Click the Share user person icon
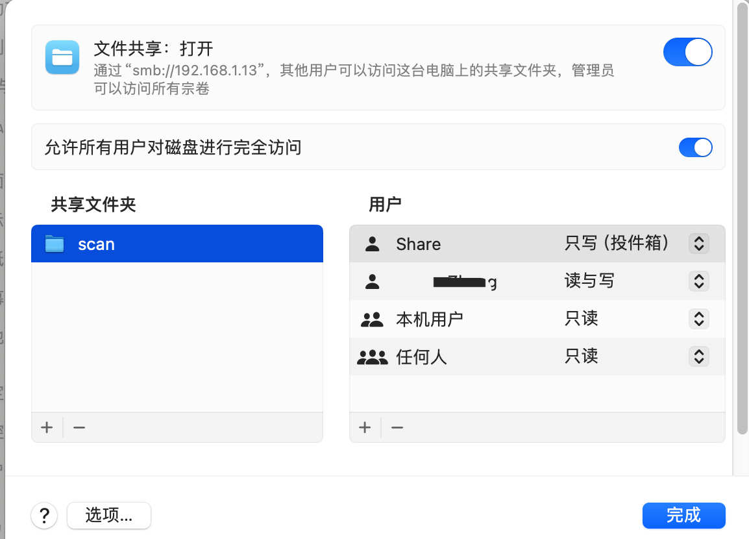Viewport: 749px width, 539px height. [372, 244]
